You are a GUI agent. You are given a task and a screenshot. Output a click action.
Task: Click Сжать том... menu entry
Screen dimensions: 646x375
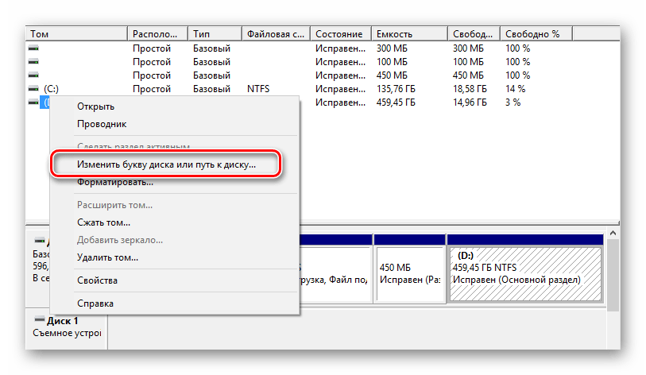(103, 222)
